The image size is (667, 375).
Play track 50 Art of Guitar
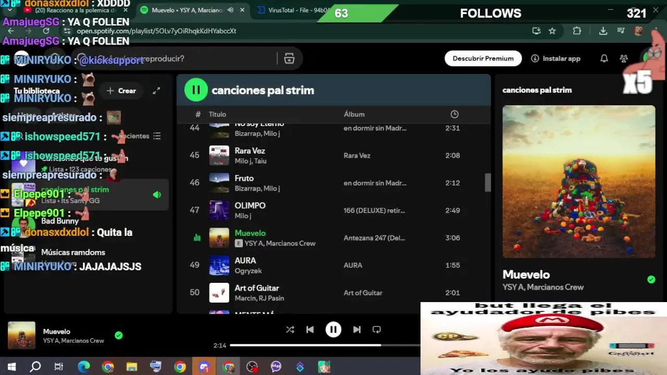[x=194, y=293]
